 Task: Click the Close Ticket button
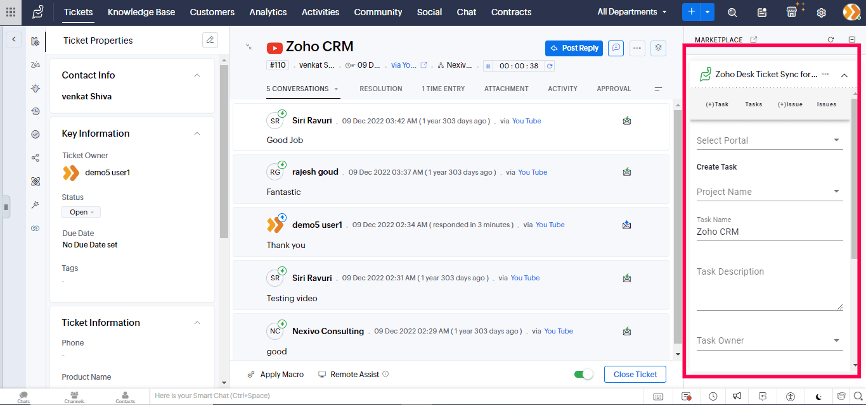pyautogui.click(x=635, y=374)
